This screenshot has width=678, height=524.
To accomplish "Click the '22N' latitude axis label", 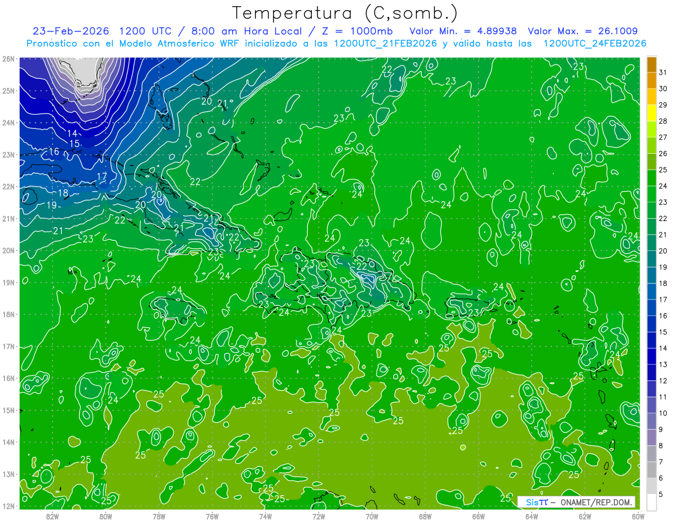I will tap(8, 187).
